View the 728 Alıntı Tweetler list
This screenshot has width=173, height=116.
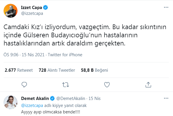point(57,70)
